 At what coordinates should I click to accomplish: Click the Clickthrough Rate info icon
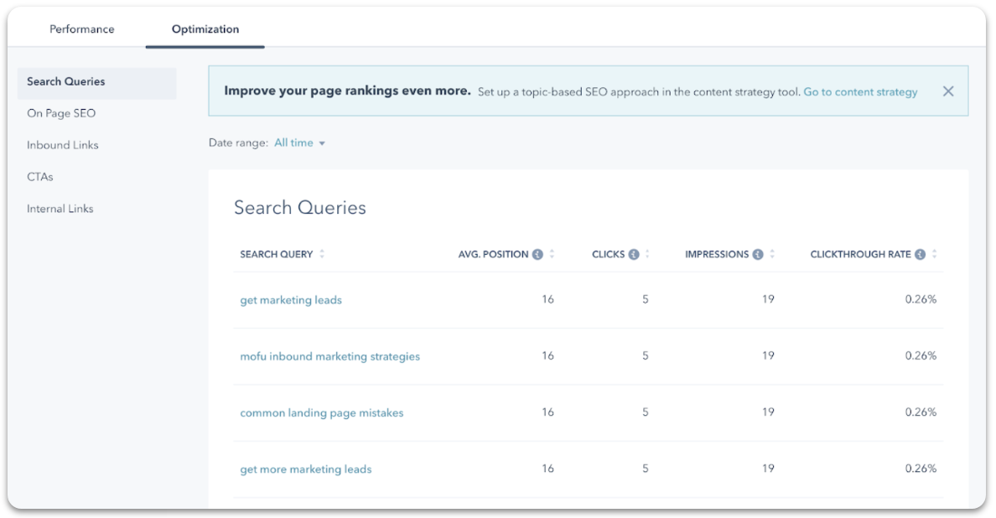click(x=920, y=255)
